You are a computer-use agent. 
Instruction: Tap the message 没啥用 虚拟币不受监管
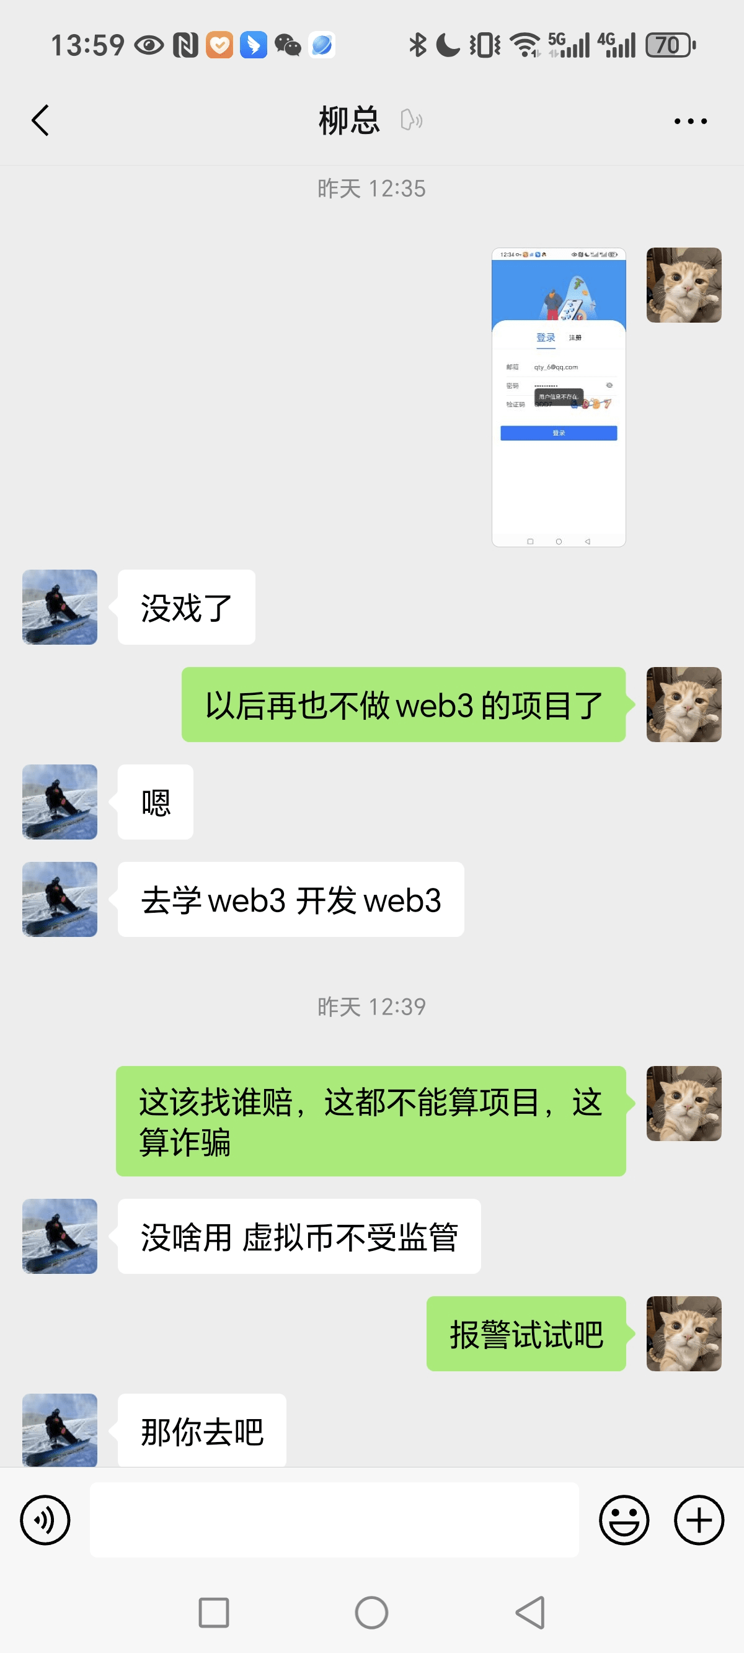(x=299, y=1236)
